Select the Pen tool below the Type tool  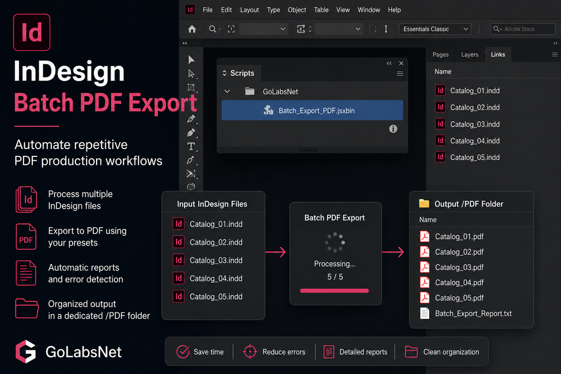click(191, 160)
